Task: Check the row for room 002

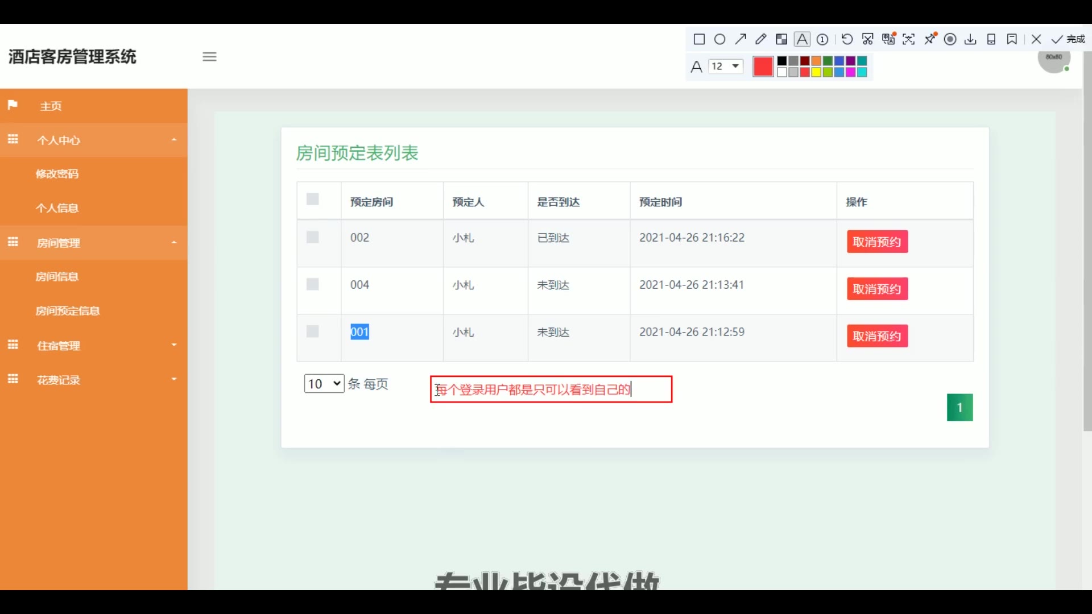Action: pyautogui.click(x=312, y=237)
